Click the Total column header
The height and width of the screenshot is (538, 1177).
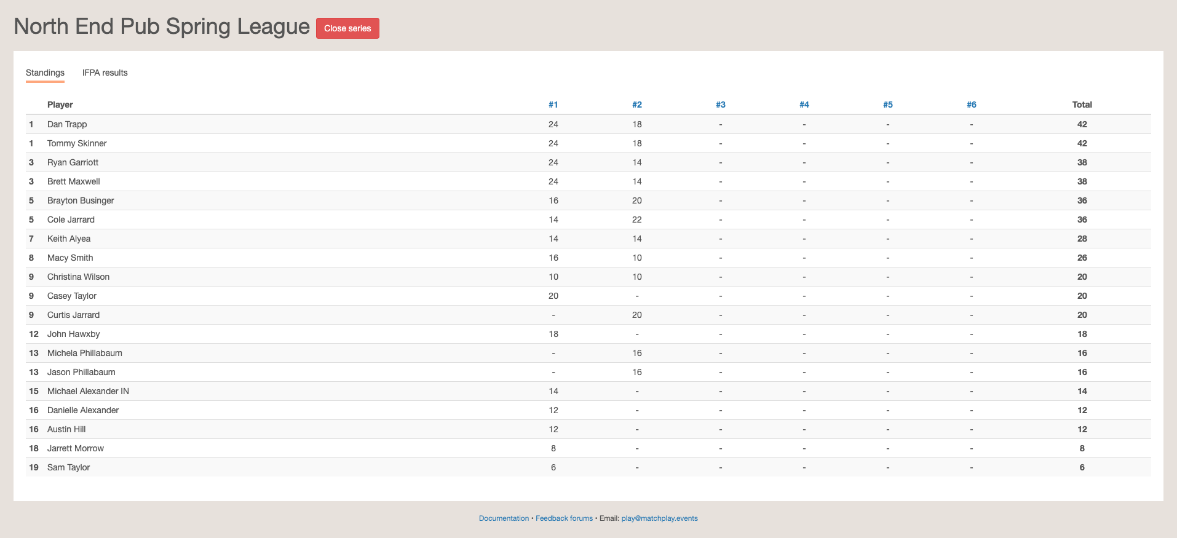1082,105
